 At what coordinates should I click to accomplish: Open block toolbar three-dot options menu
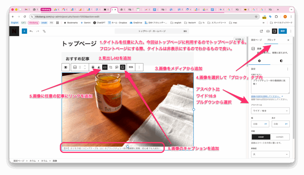[139, 67]
